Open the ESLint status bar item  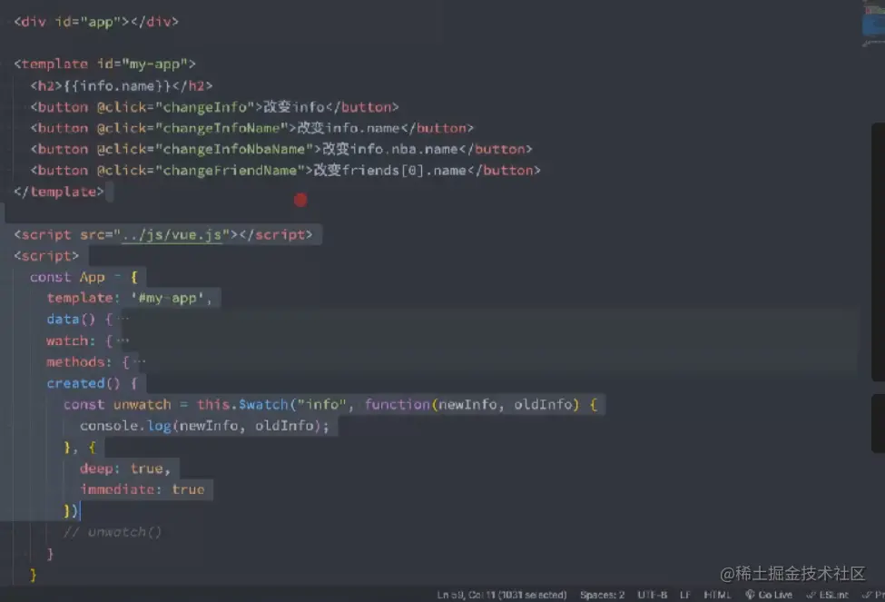tap(828, 595)
